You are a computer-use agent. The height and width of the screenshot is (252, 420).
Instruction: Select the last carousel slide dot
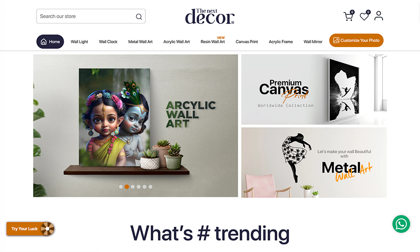click(150, 186)
